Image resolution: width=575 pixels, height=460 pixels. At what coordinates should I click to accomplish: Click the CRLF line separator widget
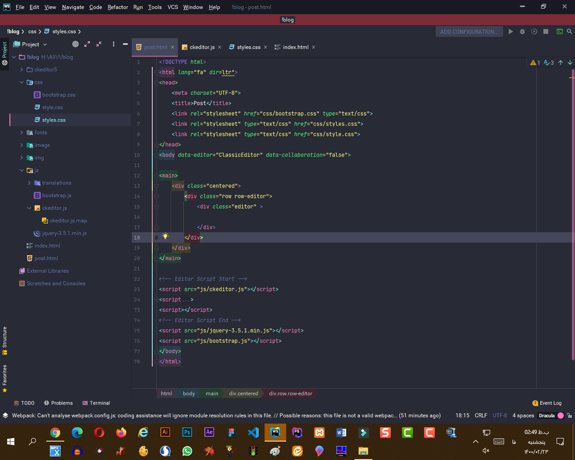481,416
